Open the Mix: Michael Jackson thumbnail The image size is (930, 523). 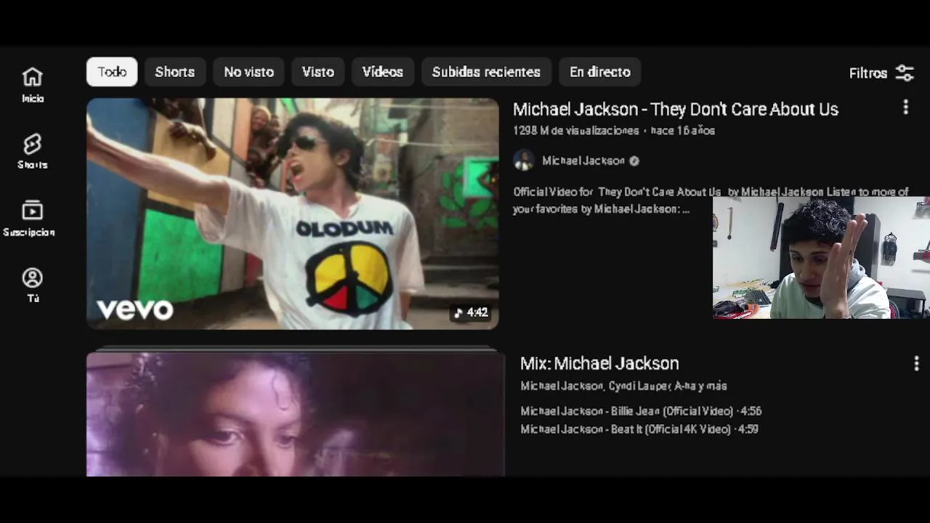click(295, 414)
